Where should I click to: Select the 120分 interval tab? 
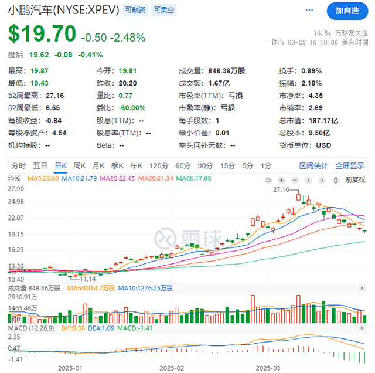pyautogui.click(x=159, y=165)
